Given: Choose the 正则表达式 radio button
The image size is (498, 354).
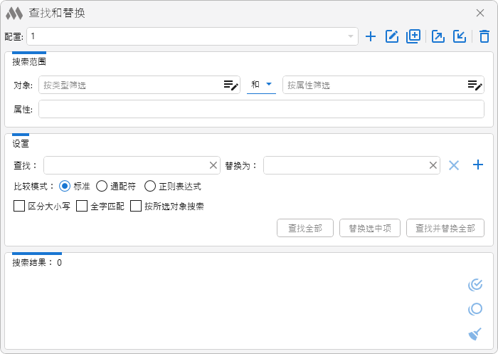Looking at the screenshot, I should (150, 187).
